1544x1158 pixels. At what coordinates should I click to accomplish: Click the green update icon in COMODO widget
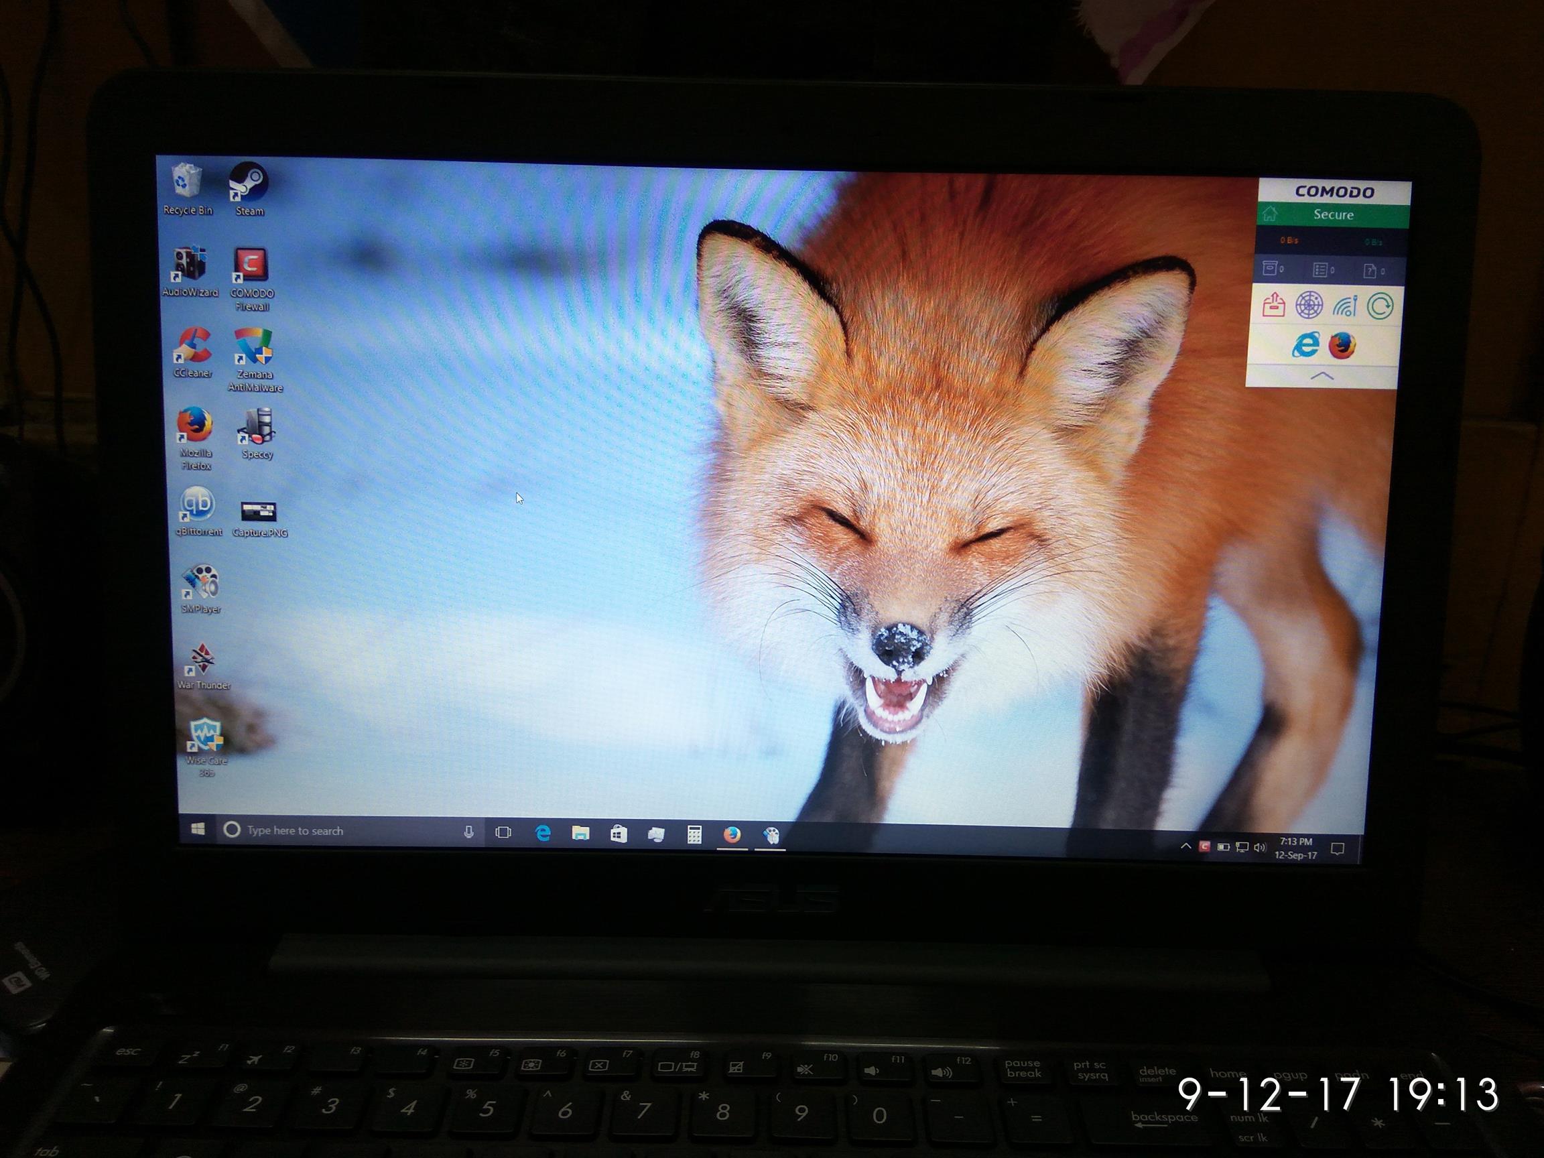[1380, 306]
